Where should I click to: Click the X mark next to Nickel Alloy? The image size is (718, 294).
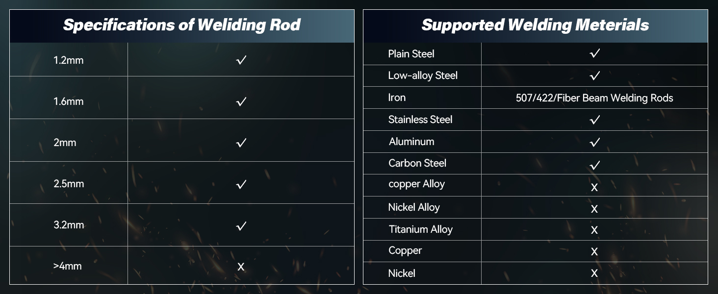tap(594, 209)
